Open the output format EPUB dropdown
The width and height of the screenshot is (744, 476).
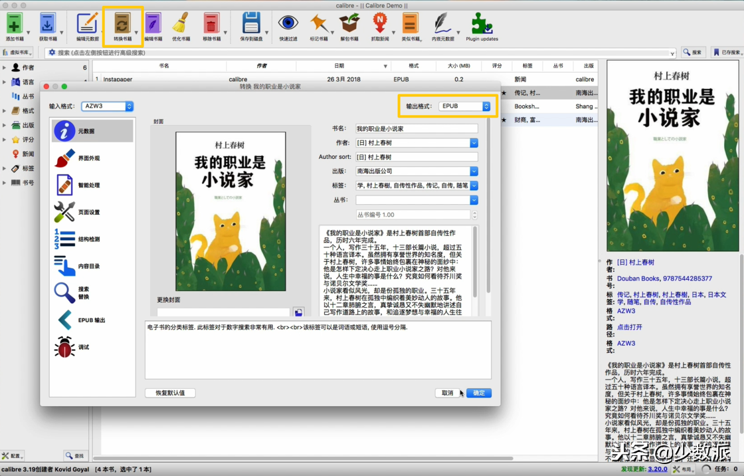(464, 106)
